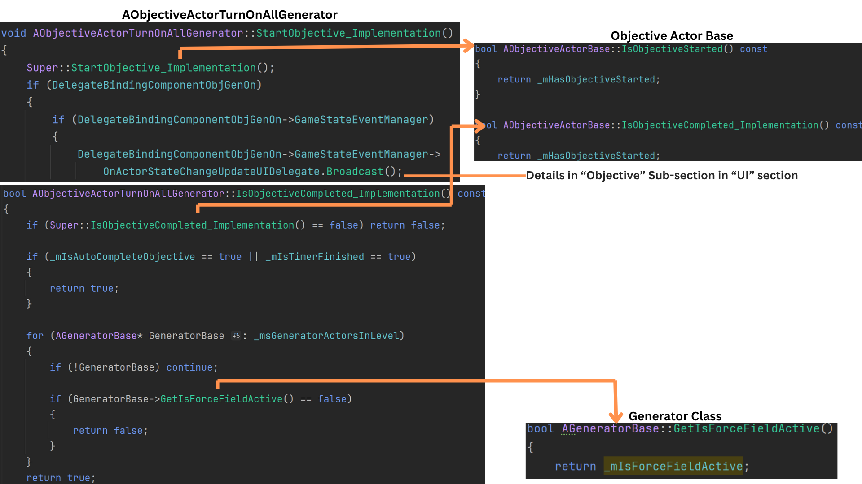
Task: Click the Objective Actor Base heading
Action: tap(672, 36)
